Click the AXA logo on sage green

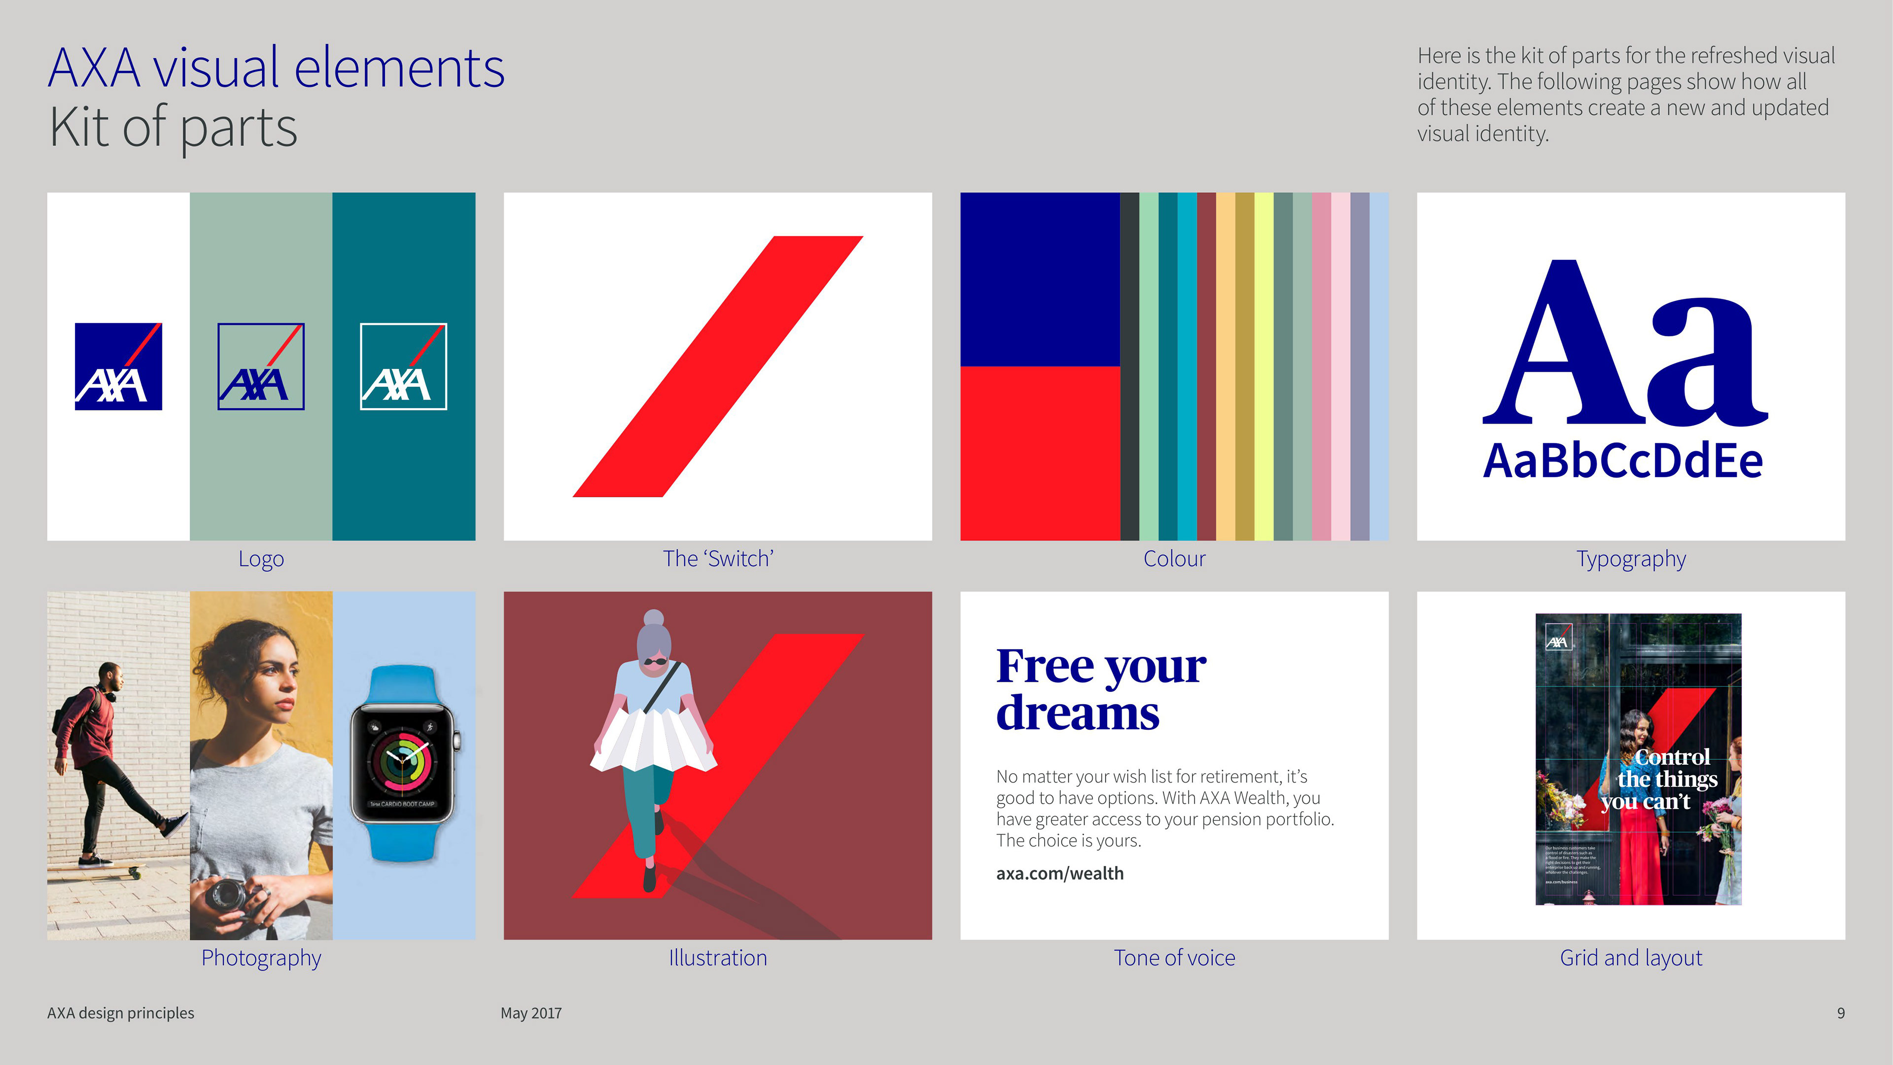261,366
